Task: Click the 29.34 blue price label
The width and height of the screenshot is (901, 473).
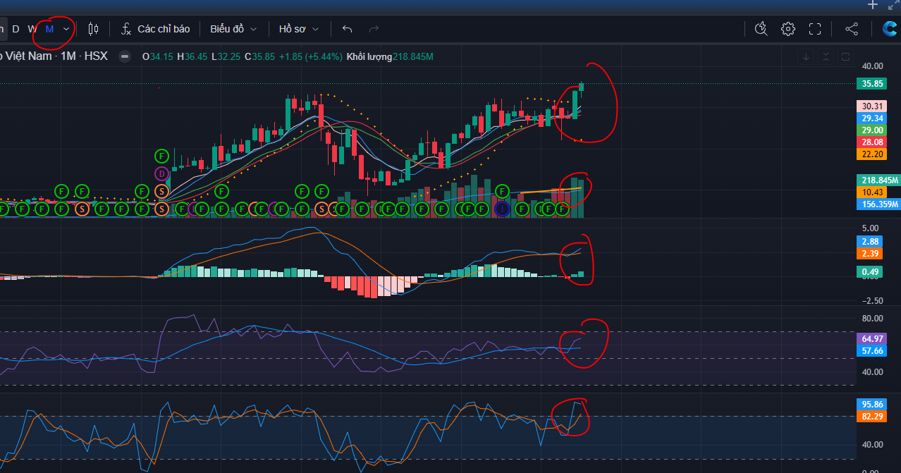Action: tap(872, 118)
